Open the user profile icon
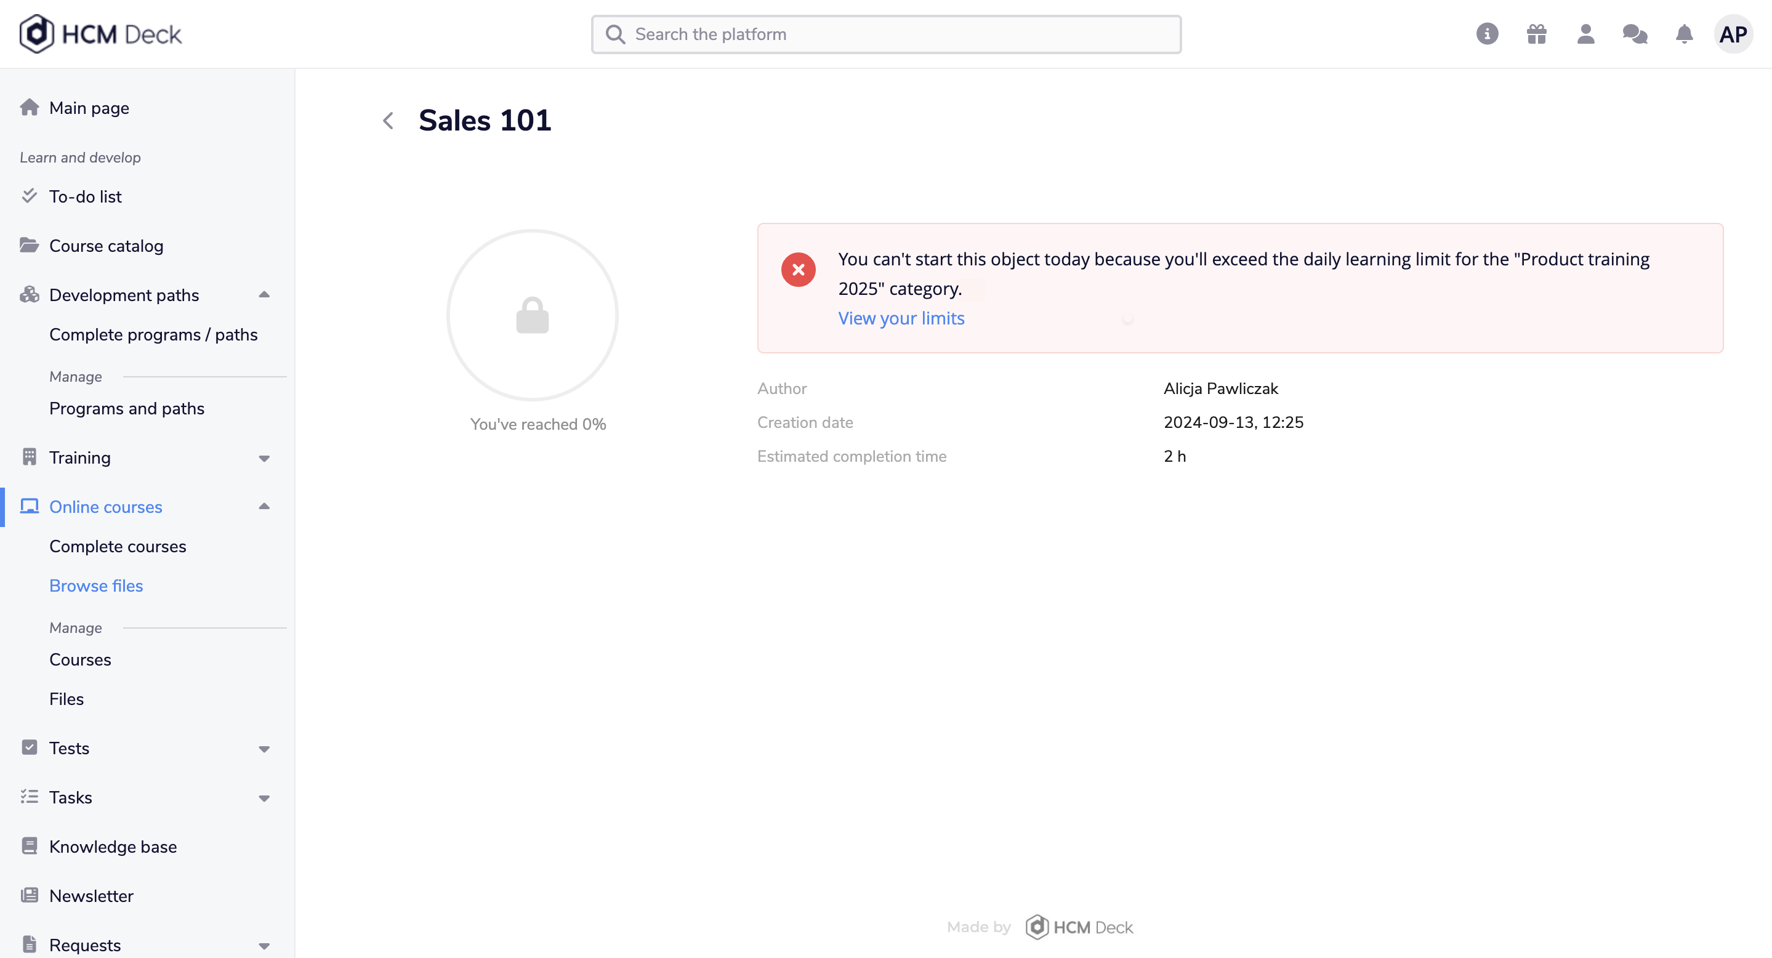 pos(1585,34)
